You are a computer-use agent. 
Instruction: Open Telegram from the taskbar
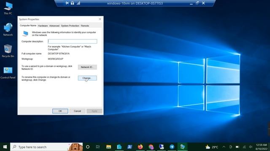coord(172,147)
